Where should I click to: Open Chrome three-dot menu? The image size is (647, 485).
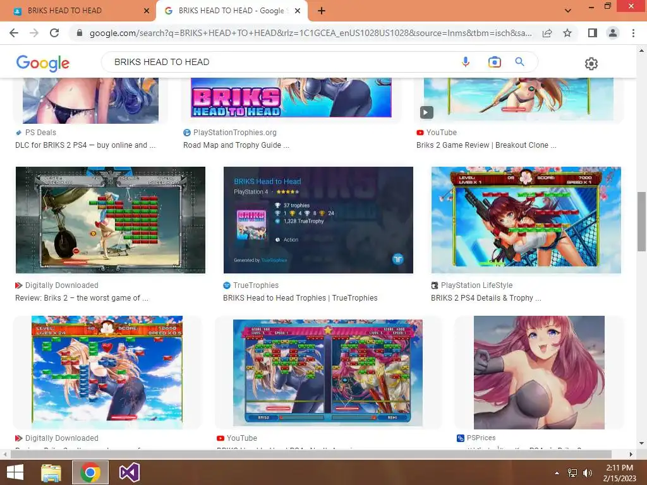click(633, 33)
